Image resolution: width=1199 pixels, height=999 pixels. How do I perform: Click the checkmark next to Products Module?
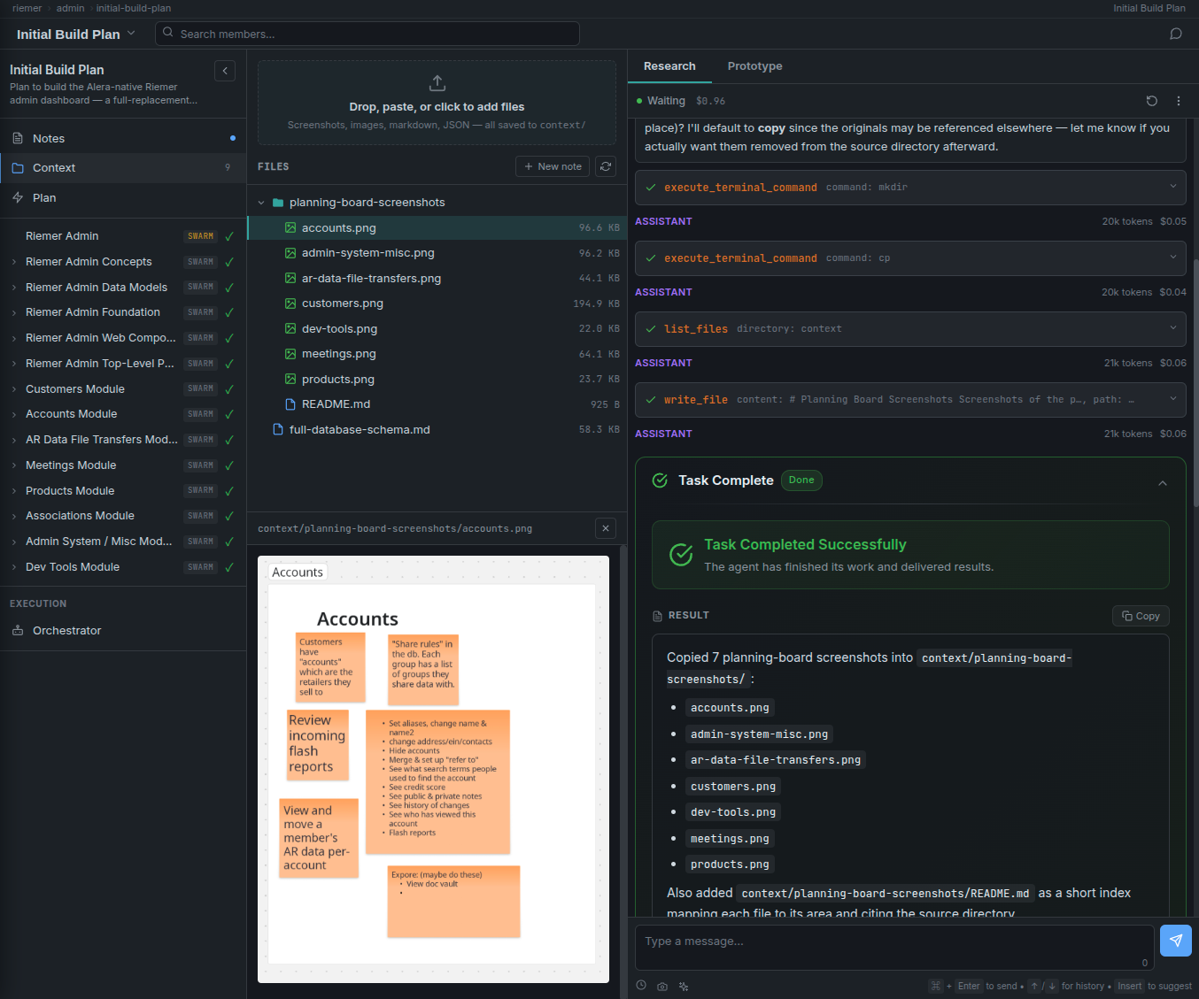coord(229,491)
